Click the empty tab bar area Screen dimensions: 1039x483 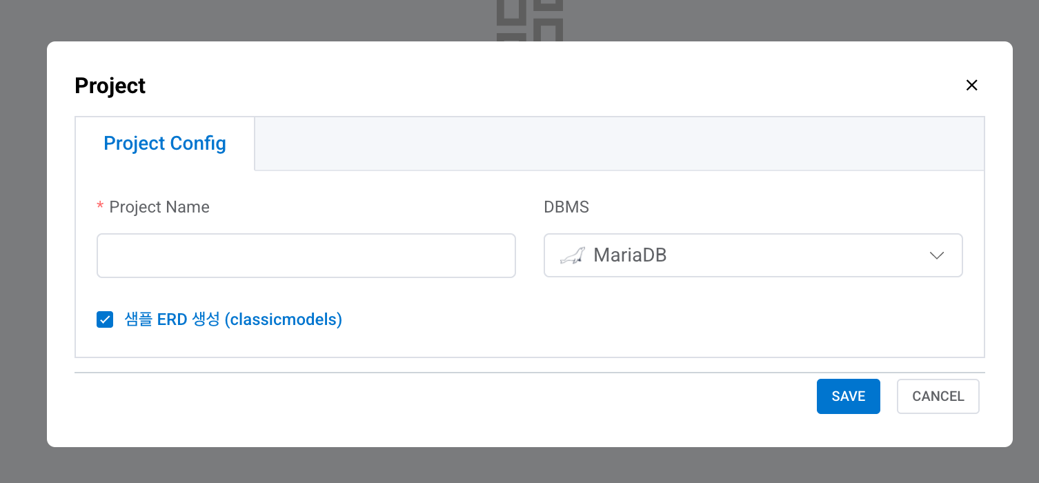pos(618,144)
